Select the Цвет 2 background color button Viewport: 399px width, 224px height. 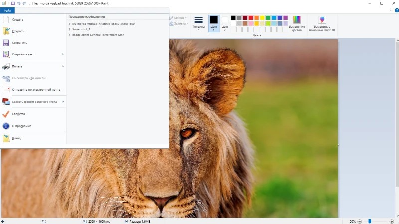pyautogui.click(x=225, y=23)
